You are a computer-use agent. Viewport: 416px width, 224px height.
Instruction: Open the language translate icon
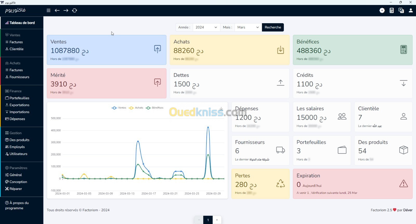pos(401,10)
